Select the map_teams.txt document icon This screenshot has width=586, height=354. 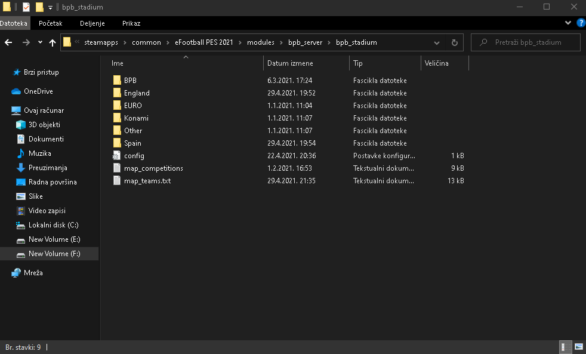[117, 180]
